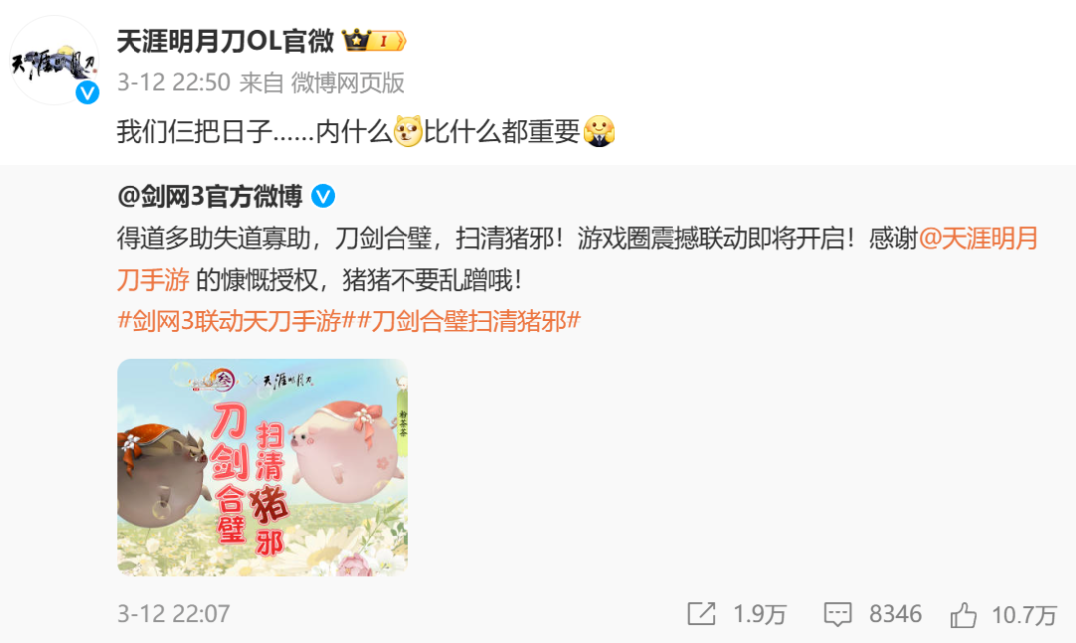
Task: Open hashtag #剑网3联动天刀手游#
Action: coord(236,321)
